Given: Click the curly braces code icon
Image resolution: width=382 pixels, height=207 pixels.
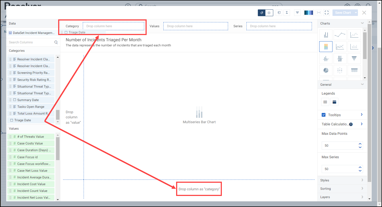Looking at the screenshot, I should coord(269,13).
